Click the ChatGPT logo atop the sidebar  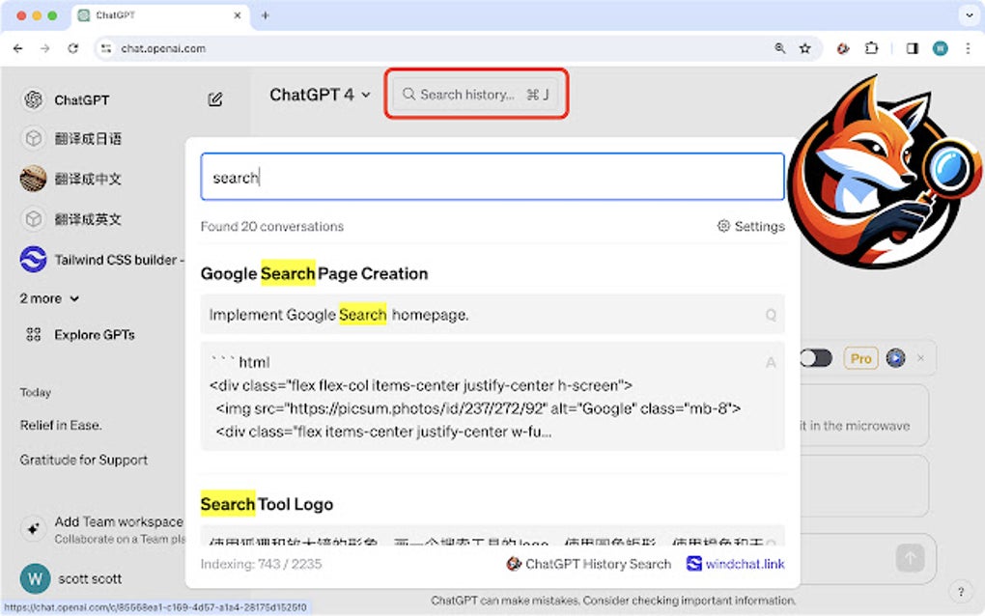pos(35,99)
